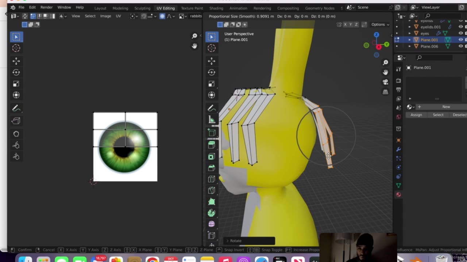Switch to the Texture Paint workspace tab
Image resolution: width=467 pixels, height=262 pixels.
click(x=192, y=8)
